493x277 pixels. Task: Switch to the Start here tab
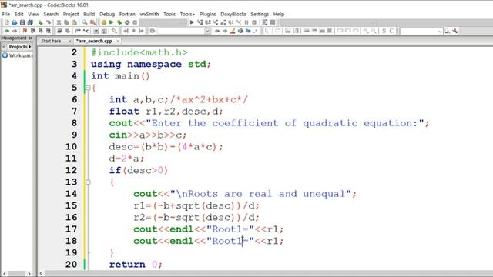pos(52,41)
